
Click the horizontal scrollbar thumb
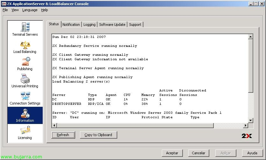click(x=135, y=126)
